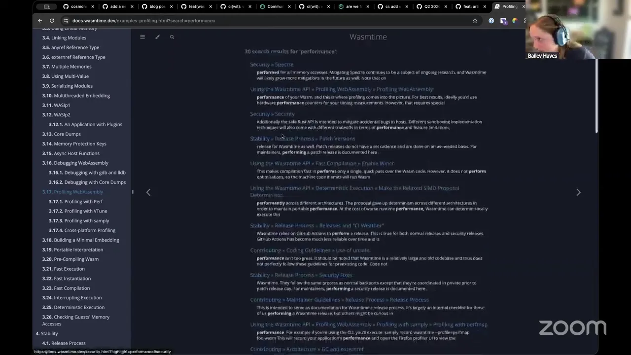Open '3.12.1. An Application with Plugins'
631x355 pixels.
[85, 124]
